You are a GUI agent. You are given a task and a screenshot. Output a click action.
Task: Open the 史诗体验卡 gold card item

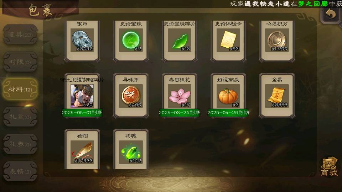point(228,41)
